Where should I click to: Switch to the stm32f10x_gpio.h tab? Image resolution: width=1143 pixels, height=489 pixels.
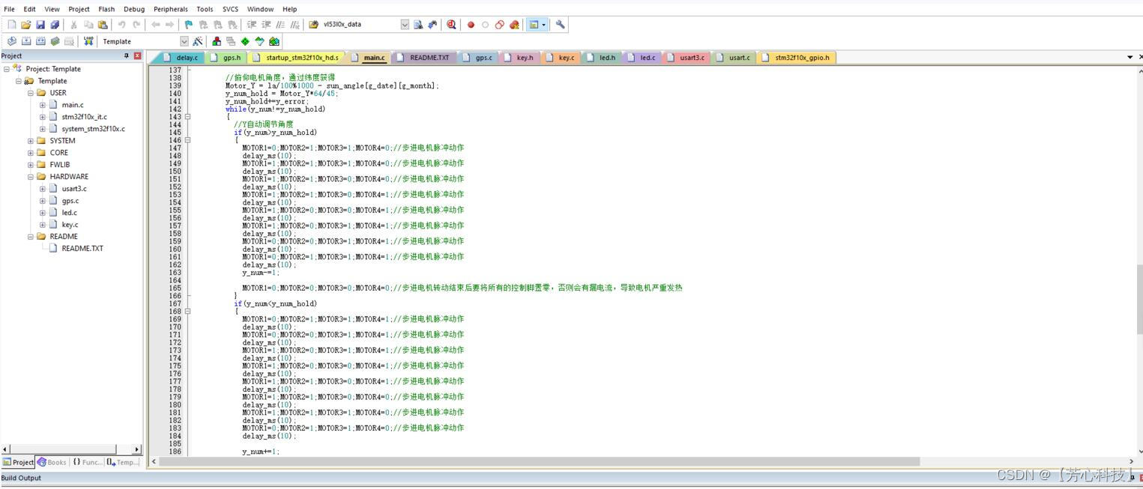pyautogui.click(x=797, y=58)
